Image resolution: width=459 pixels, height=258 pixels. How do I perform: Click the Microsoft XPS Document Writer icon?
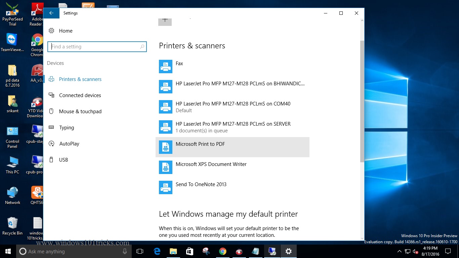point(166,167)
